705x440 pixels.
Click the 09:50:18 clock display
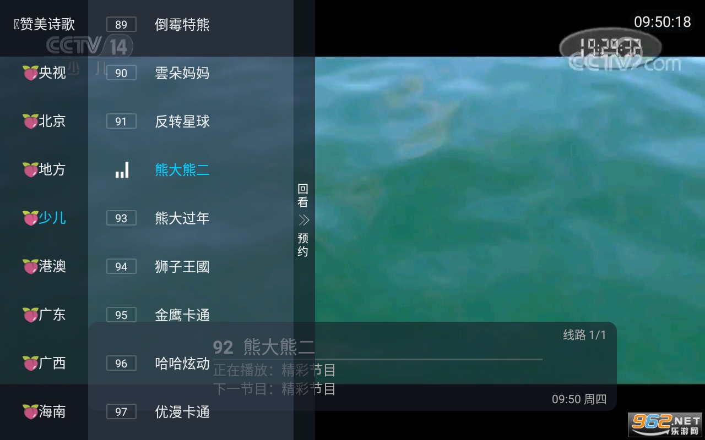(x=663, y=22)
